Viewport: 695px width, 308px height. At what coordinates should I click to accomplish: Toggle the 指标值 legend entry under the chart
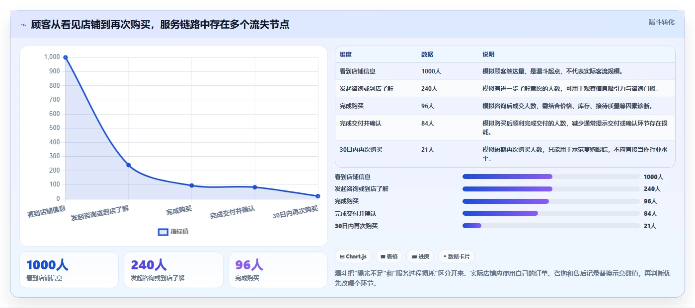click(173, 232)
